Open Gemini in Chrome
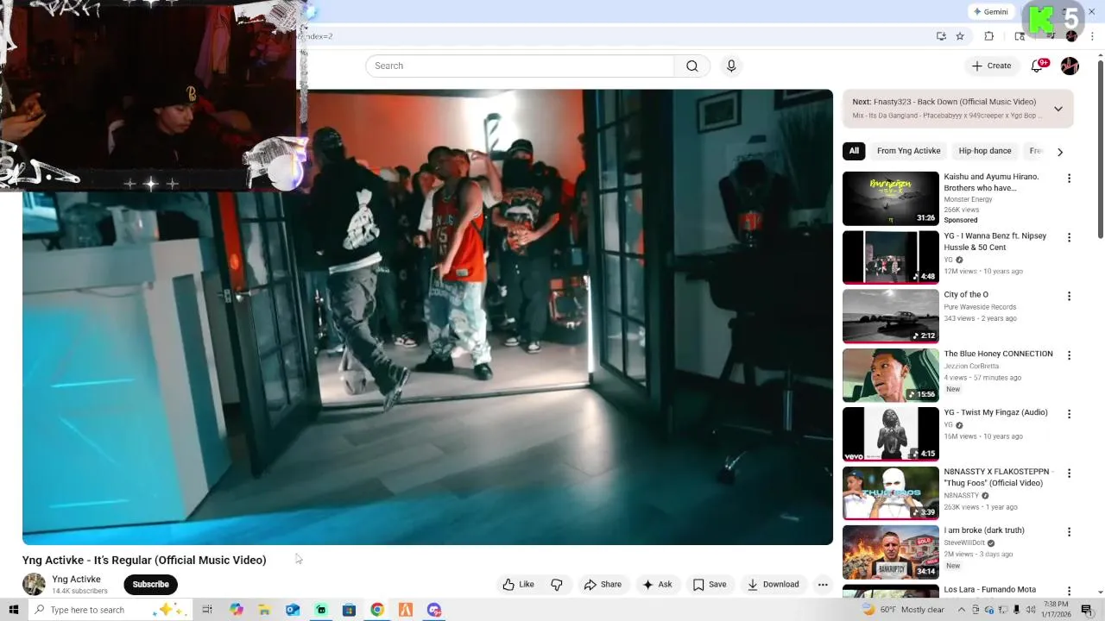1105x621 pixels. click(991, 12)
